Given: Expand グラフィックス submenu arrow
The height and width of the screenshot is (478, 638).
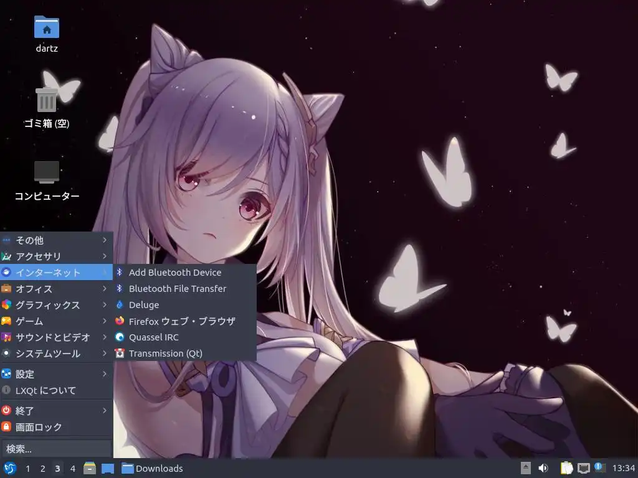Looking at the screenshot, I should tap(105, 305).
